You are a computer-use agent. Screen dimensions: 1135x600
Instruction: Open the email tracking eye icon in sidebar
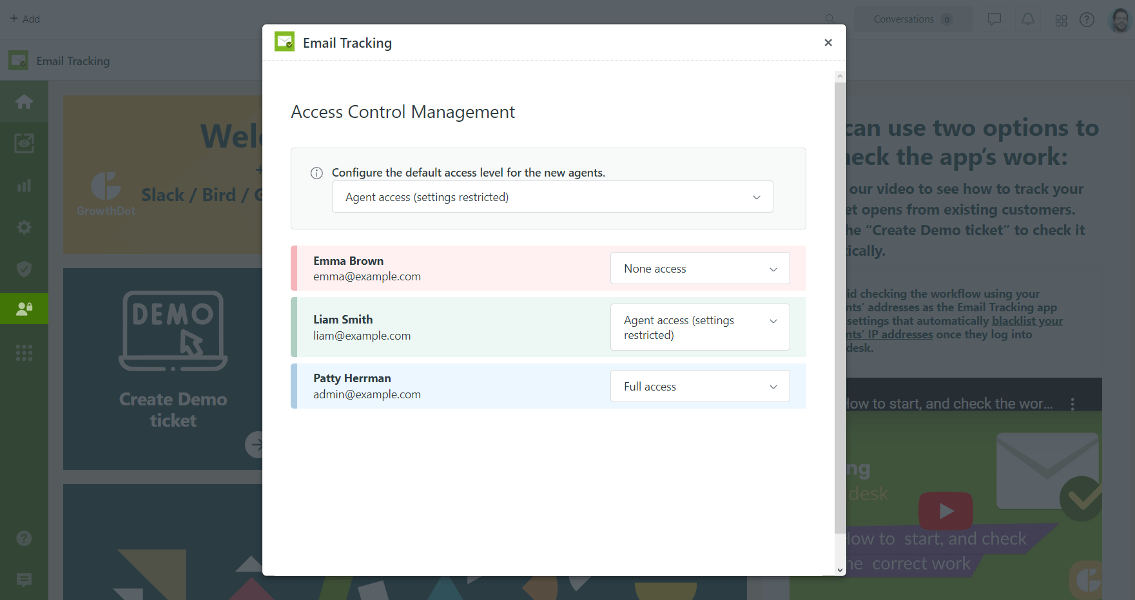(24, 143)
